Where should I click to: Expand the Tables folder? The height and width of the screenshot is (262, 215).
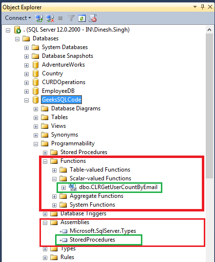tap(36, 118)
